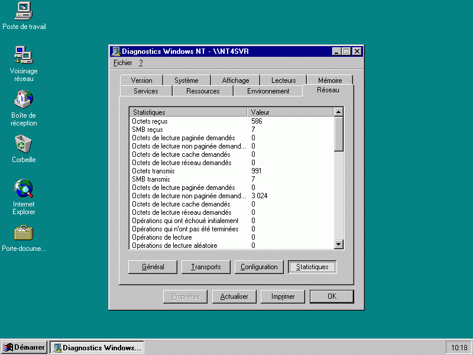Show the Général network view

153,267
